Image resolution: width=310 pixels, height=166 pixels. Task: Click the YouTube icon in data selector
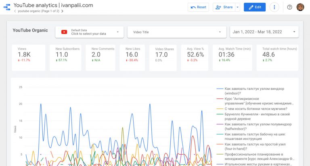(64, 32)
